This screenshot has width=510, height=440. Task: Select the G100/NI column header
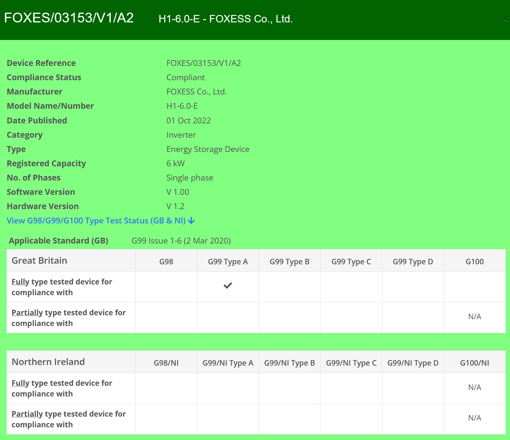(474, 363)
